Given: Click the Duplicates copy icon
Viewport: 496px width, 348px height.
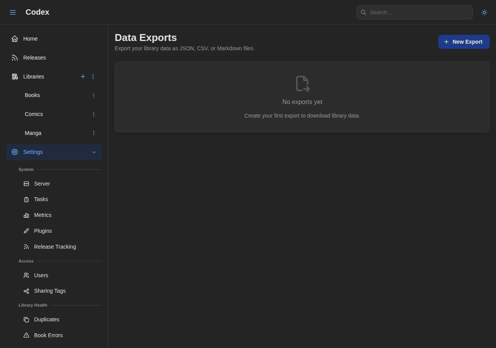Looking at the screenshot, I should click(26, 319).
